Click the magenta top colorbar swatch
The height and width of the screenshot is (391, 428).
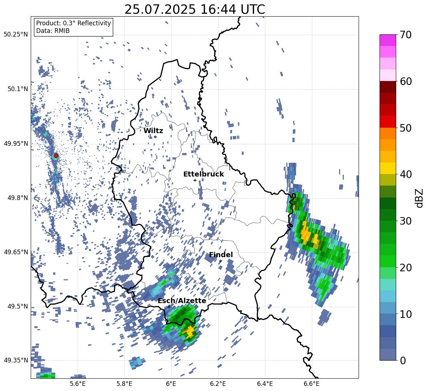tap(388, 40)
